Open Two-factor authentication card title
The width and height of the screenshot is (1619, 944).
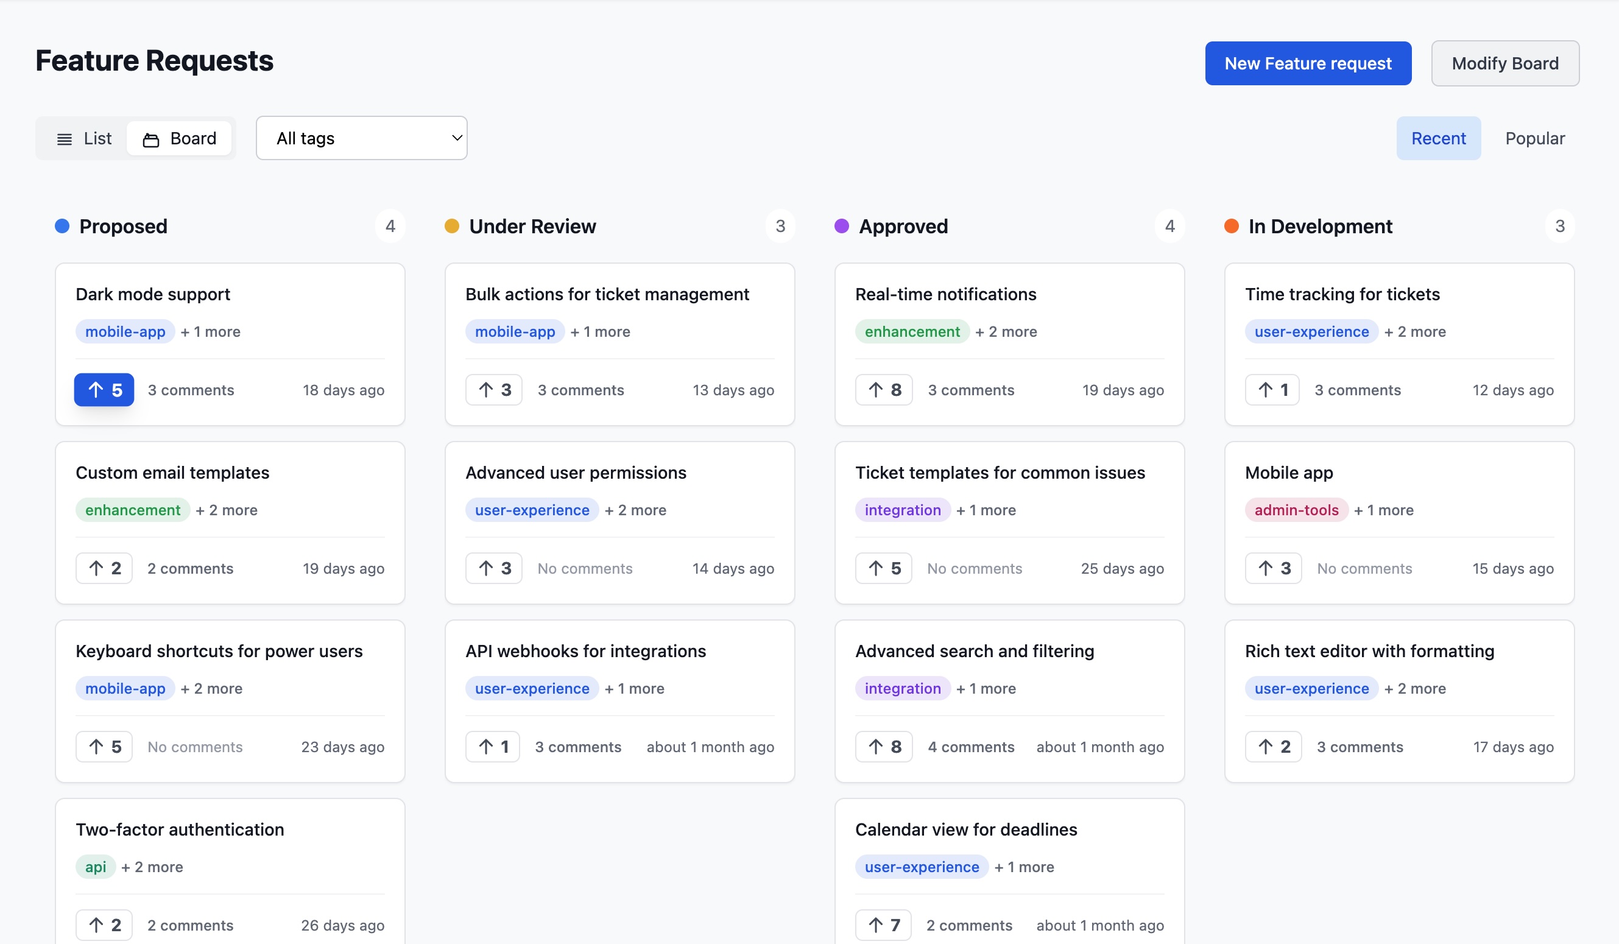coord(180,830)
